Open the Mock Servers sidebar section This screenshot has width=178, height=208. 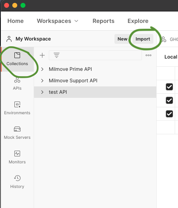(17, 133)
